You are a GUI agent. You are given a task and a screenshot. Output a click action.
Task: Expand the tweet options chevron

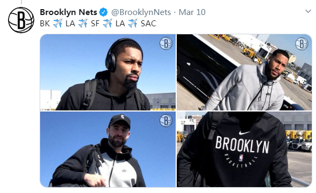308,11
